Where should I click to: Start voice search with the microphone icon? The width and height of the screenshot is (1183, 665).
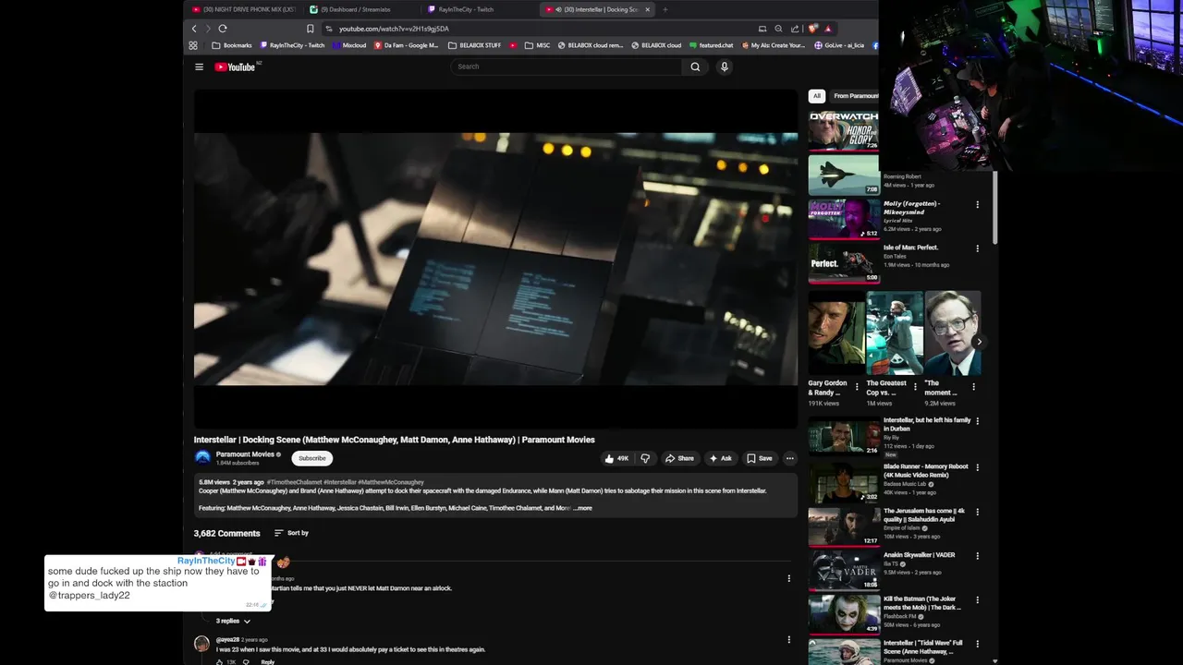(724, 66)
